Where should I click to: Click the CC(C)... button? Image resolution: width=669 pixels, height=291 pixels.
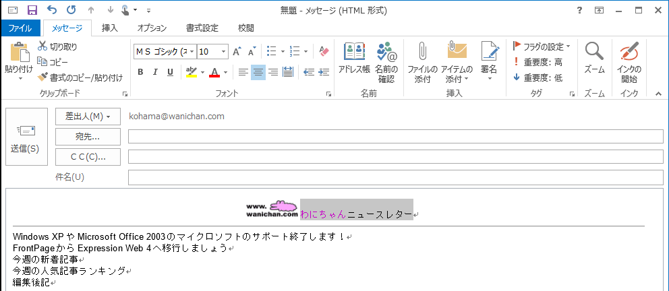pyautogui.click(x=88, y=157)
